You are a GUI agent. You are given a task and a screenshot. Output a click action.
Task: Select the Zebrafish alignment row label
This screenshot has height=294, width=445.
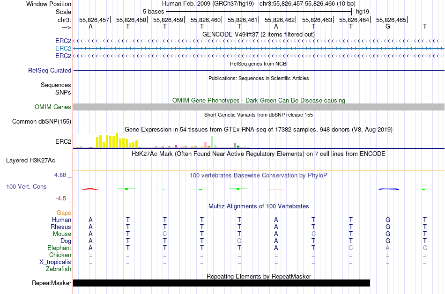(59, 269)
